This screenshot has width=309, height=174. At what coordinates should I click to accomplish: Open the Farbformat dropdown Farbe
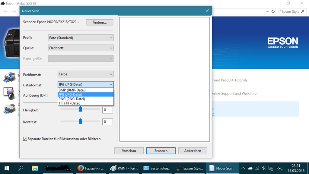85,74
